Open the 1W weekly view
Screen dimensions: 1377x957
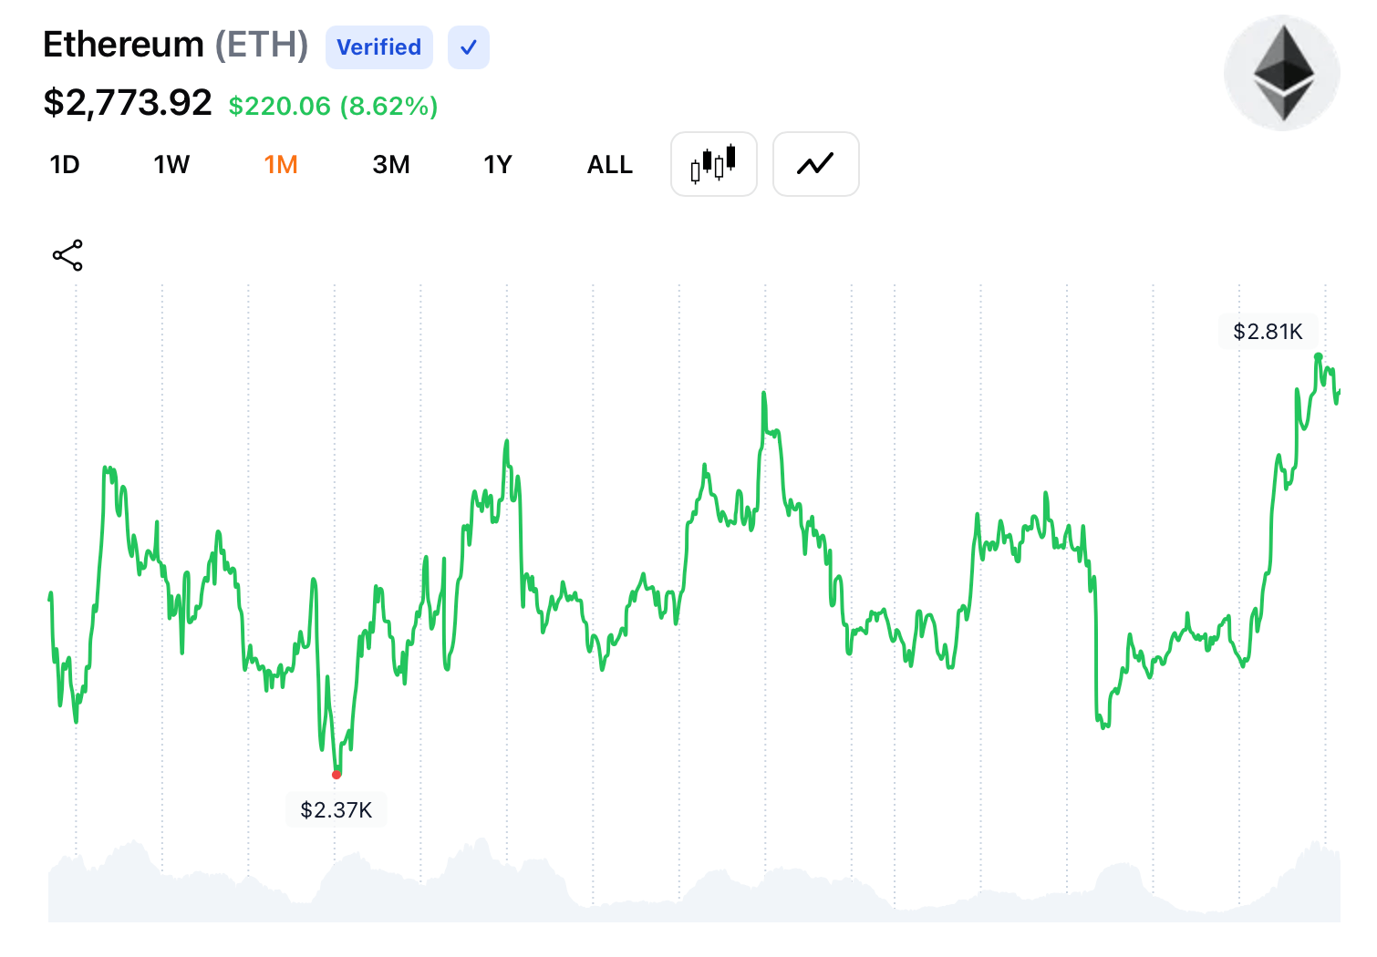click(171, 164)
